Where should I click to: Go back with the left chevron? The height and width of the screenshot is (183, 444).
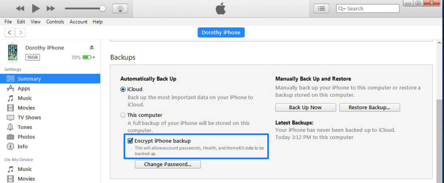coord(9,32)
